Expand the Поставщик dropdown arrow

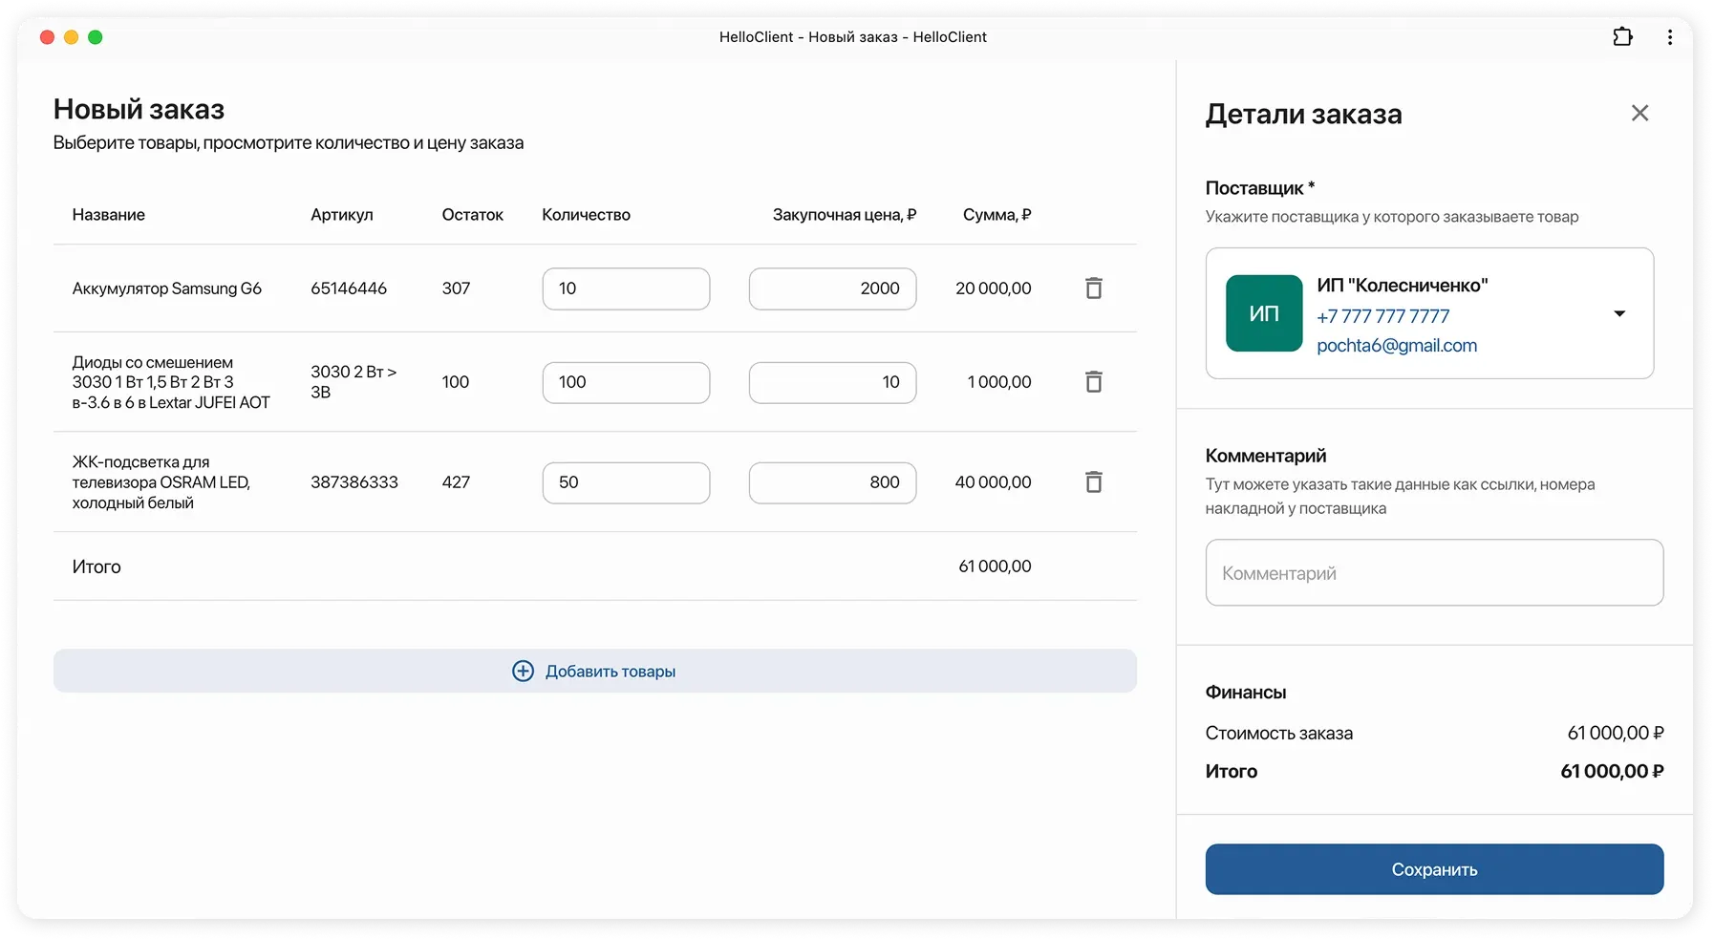[x=1618, y=313]
